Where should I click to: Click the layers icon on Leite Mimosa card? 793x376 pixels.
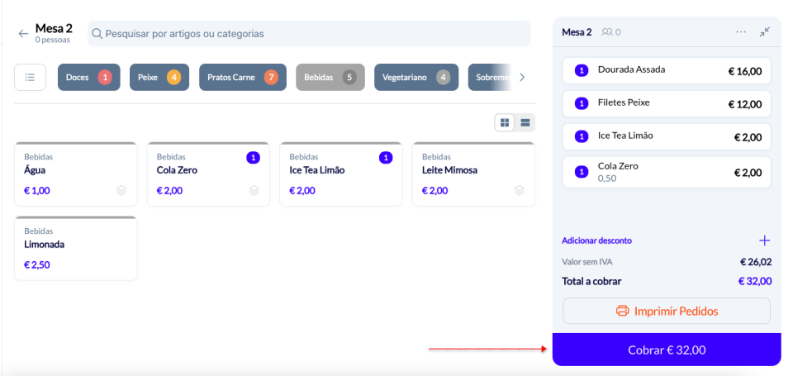[519, 190]
